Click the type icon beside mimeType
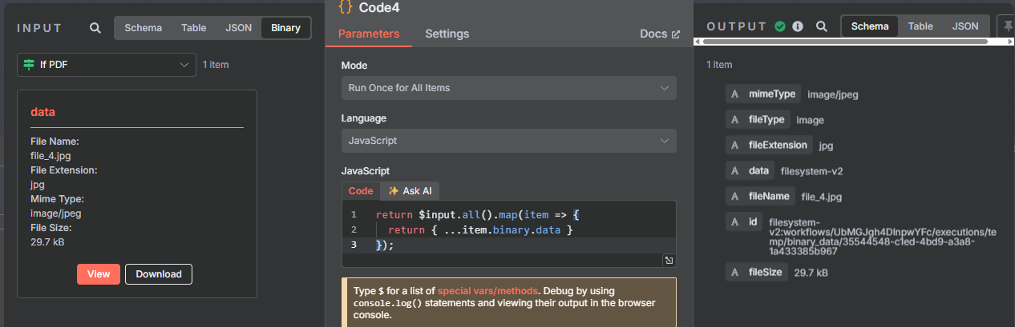The image size is (1015, 327). pyautogui.click(x=735, y=94)
